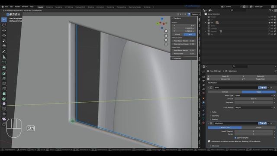Open the Width Type dropdown
The width and height of the screenshot is (277, 156).
(x=254, y=95)
